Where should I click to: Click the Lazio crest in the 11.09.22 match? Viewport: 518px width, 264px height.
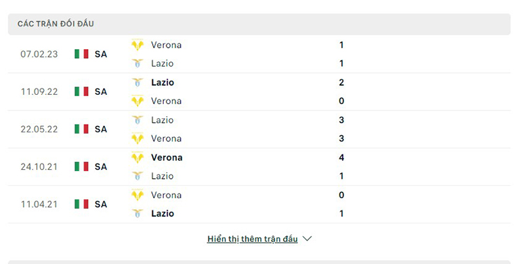point(137,83)
